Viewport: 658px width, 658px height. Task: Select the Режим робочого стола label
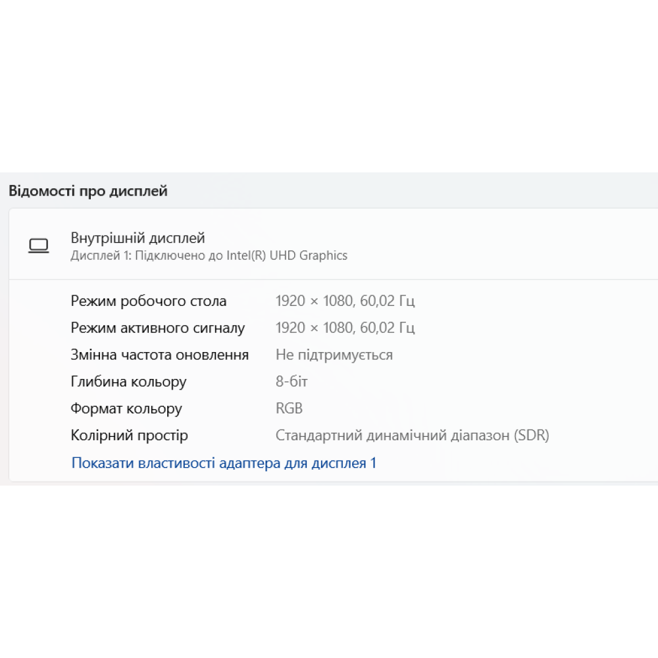click(x=148, y=301)
